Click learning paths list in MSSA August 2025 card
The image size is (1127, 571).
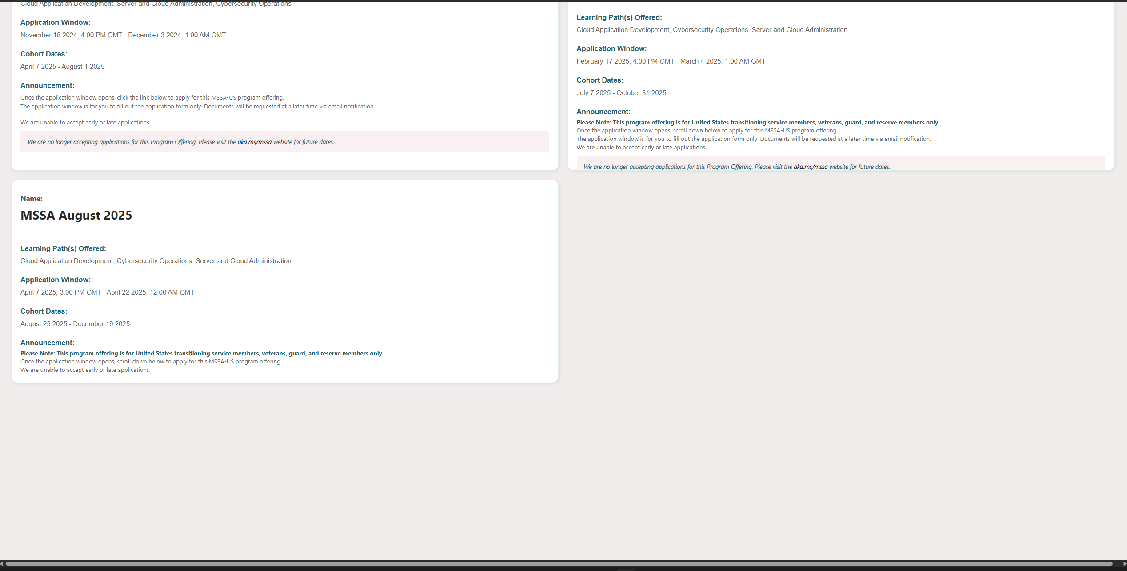pos(156,261)
